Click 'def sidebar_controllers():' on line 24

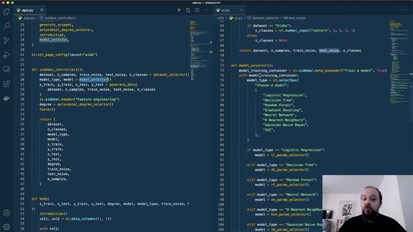[57, 70]
